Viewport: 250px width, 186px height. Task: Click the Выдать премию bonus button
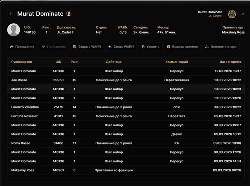pyautogui.click(x=182, y=47)
